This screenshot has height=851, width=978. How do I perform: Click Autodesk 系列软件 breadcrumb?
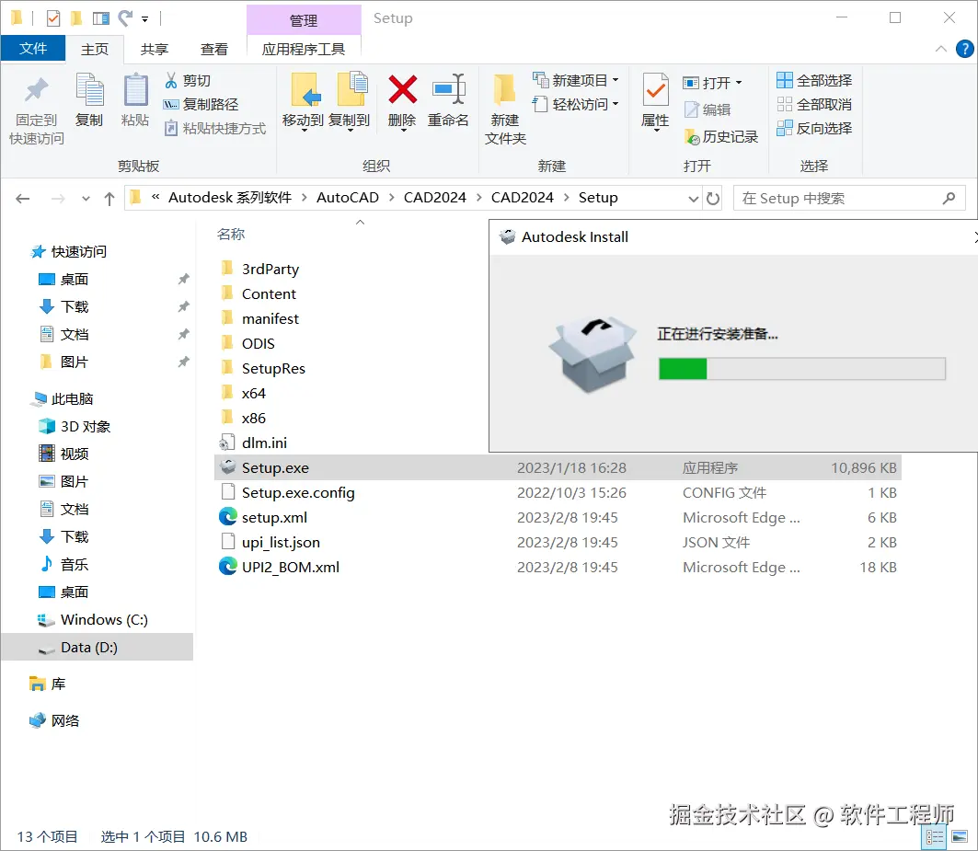230,198
